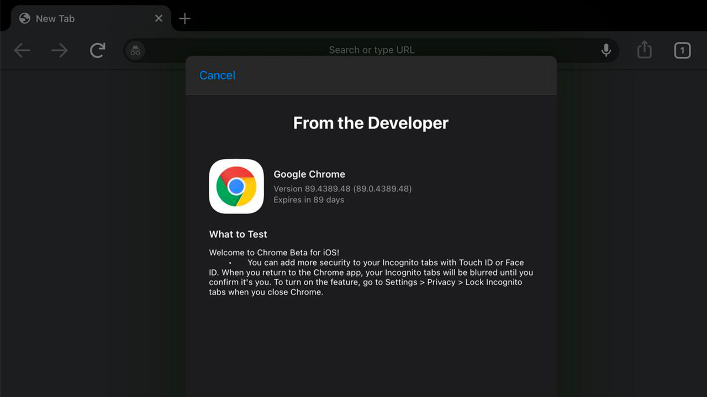Click the Google Chrome app name
The width and height of the screenshot is (707, 397).
click(309, 174)
